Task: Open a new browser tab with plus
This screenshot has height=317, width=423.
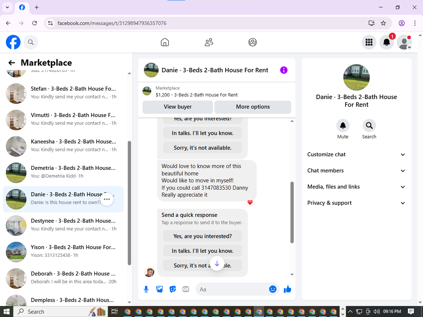Action: (x=37, y=7)
